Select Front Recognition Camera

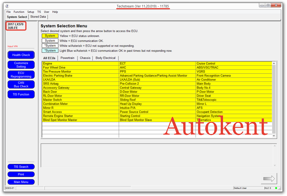(234, 75)
